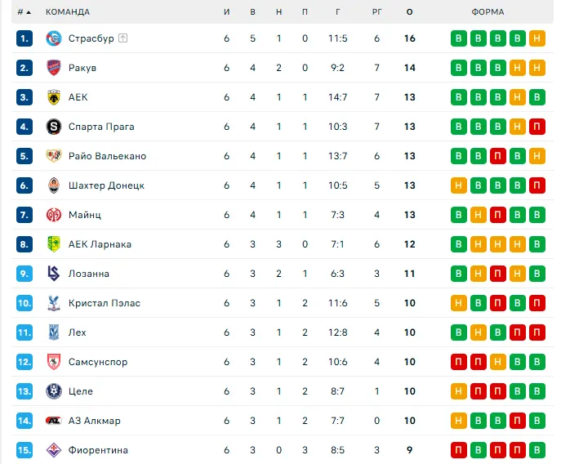This screenshot has width=561, height=464.
Task: Click the Раков team crest
Action: tap(54, 68)
